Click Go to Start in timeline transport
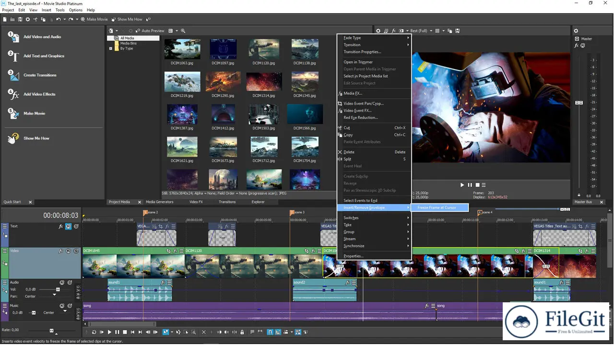 (x=132, y=332)
